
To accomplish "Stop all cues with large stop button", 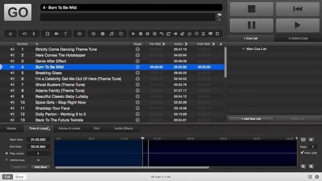I will [x=252, y=9].
